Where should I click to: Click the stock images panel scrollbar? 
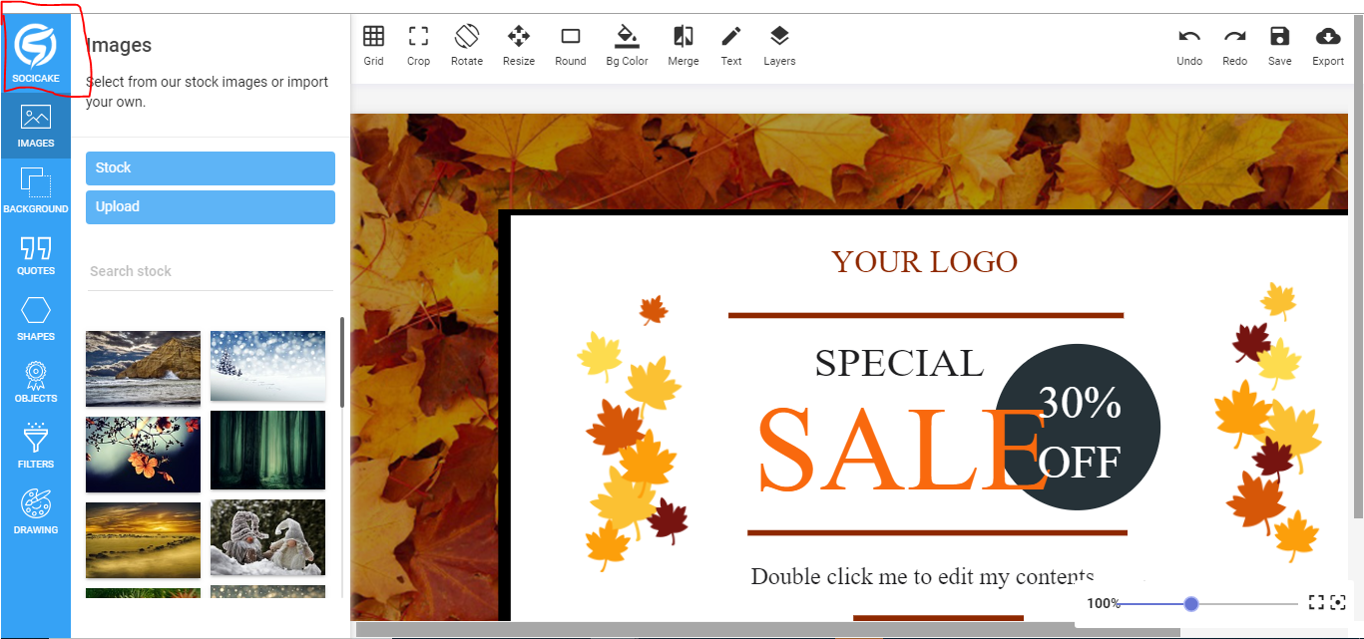342,362
